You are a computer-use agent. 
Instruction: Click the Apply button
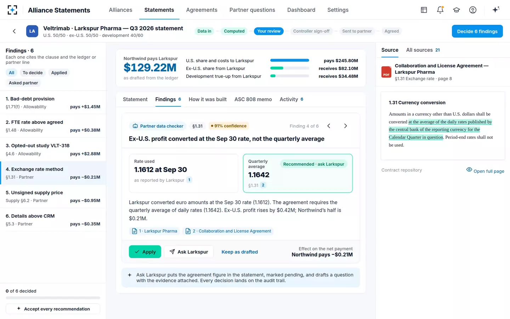[x=145, y=252]
